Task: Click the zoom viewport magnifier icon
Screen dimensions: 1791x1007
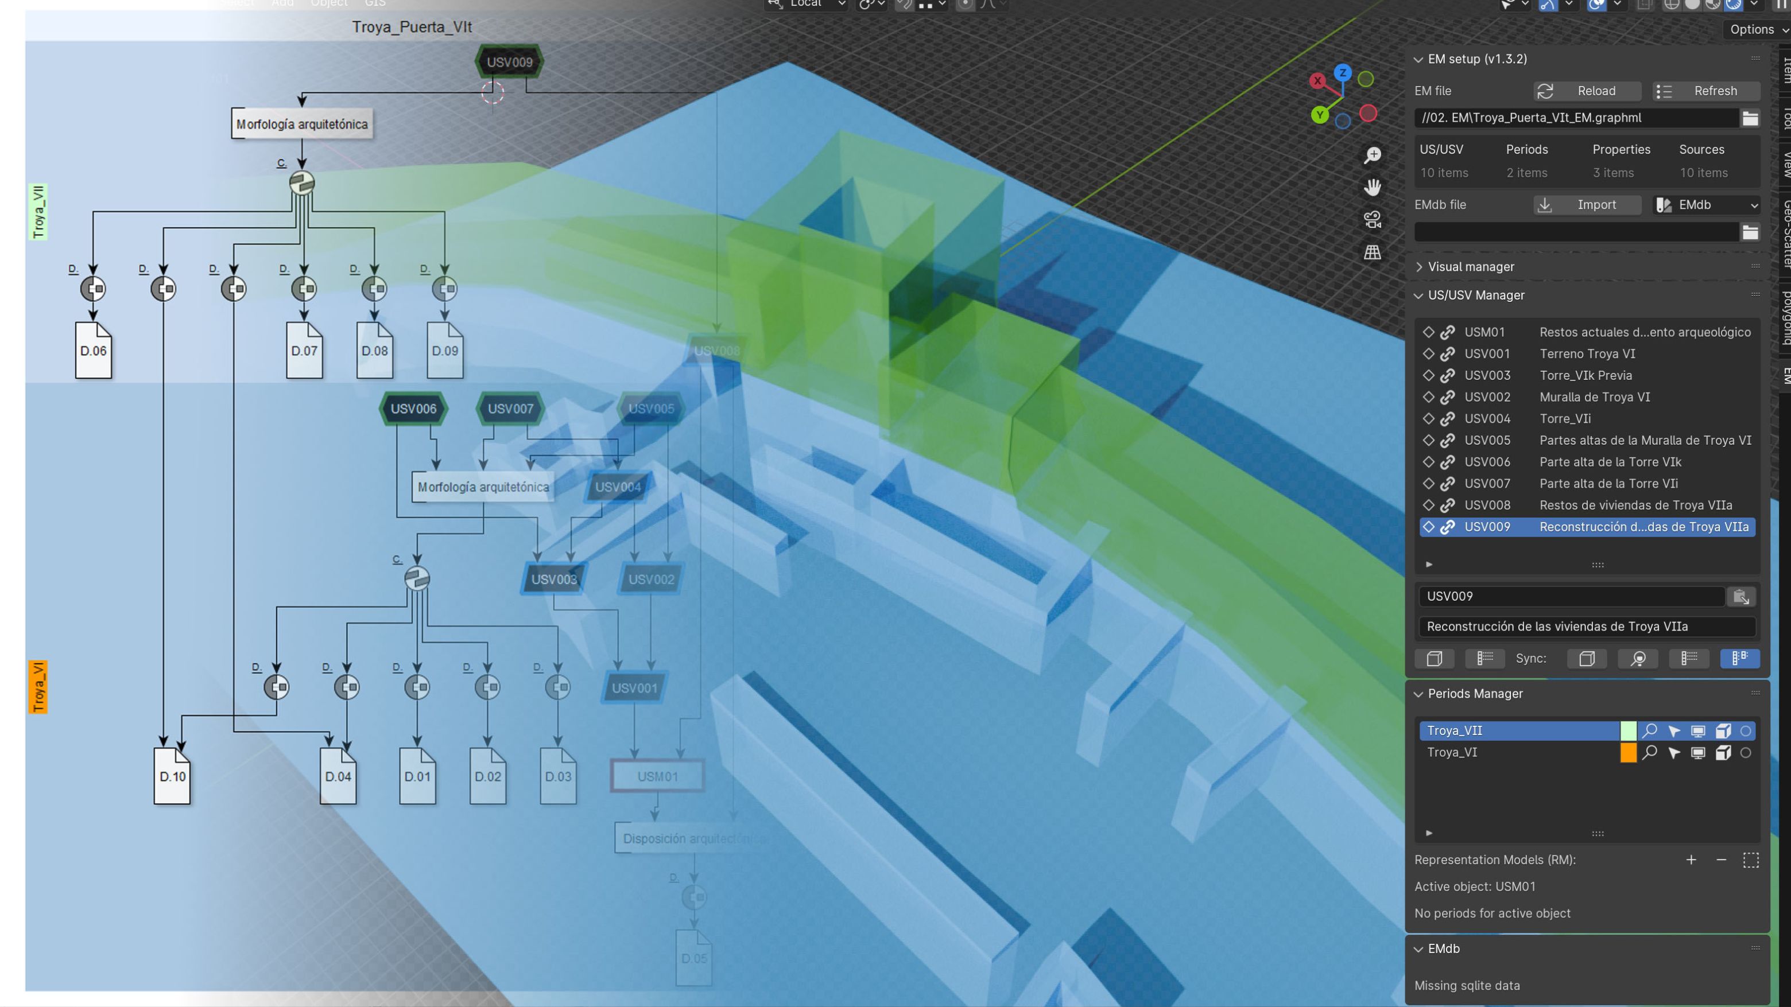Action: (x=1373, y=155)
